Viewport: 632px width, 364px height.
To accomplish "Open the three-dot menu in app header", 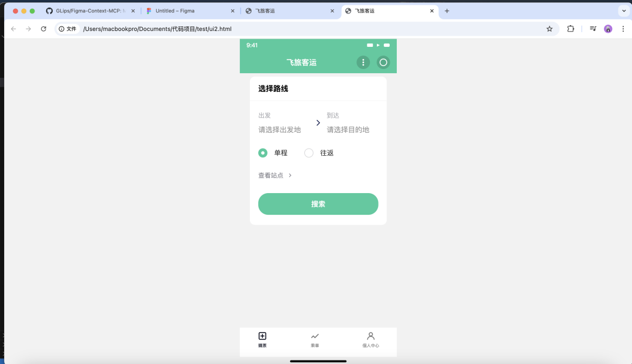I will tap(363, 62).
